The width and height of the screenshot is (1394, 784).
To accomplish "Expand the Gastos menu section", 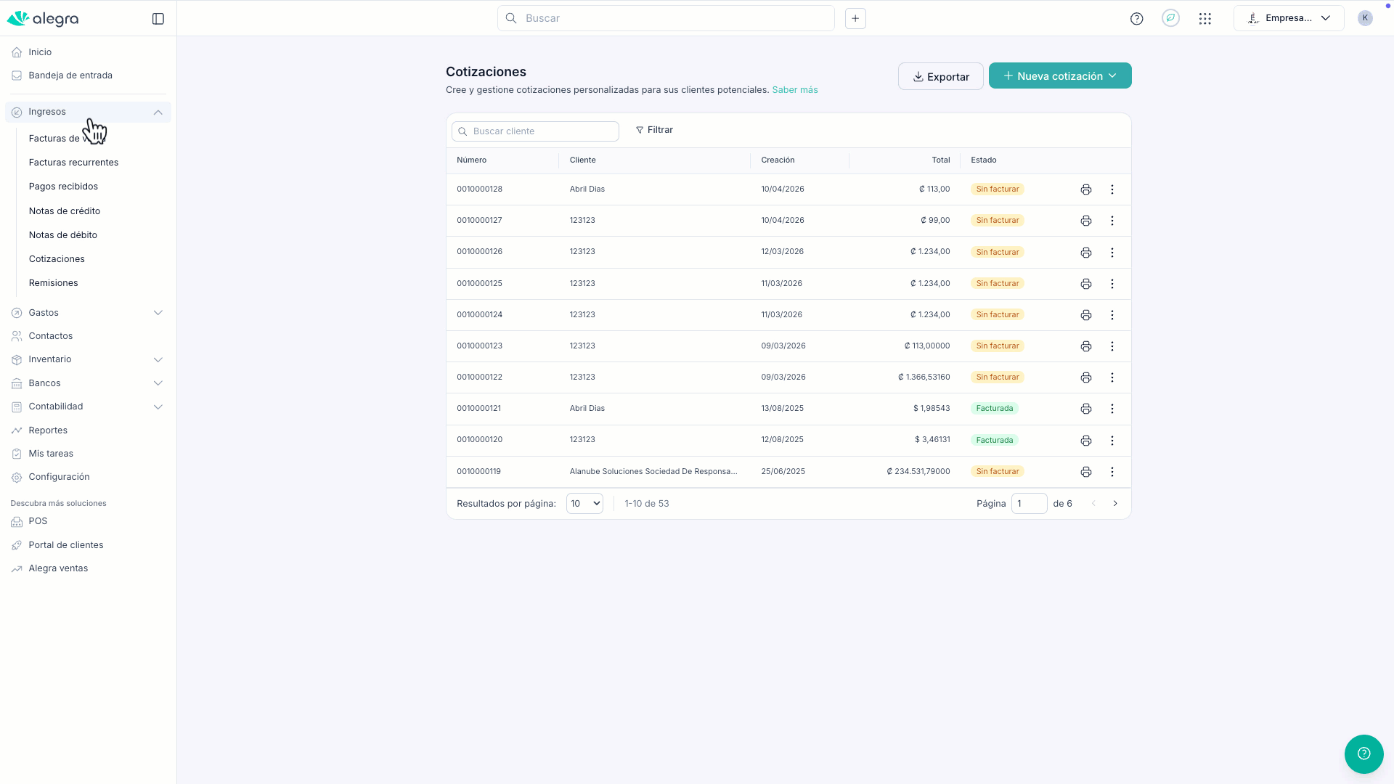I will coord(158,313).
